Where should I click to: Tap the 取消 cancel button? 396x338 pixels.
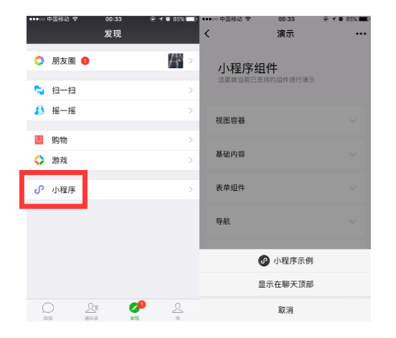pyautogui.click(x=286, y=309)
